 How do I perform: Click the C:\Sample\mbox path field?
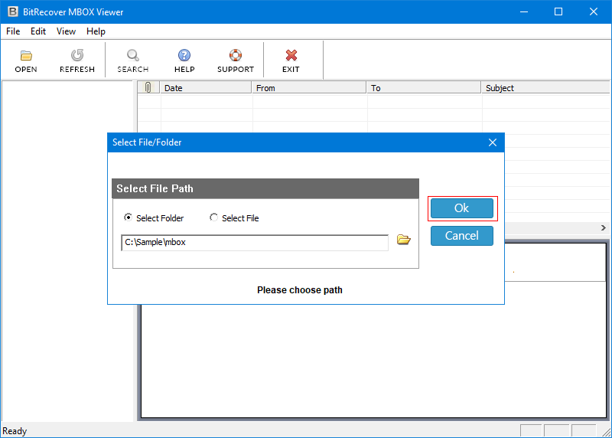pos(255,243)
